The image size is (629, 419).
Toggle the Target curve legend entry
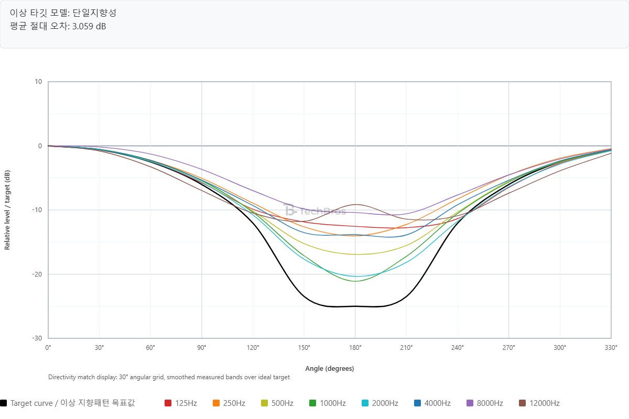(x=68, y=403)
